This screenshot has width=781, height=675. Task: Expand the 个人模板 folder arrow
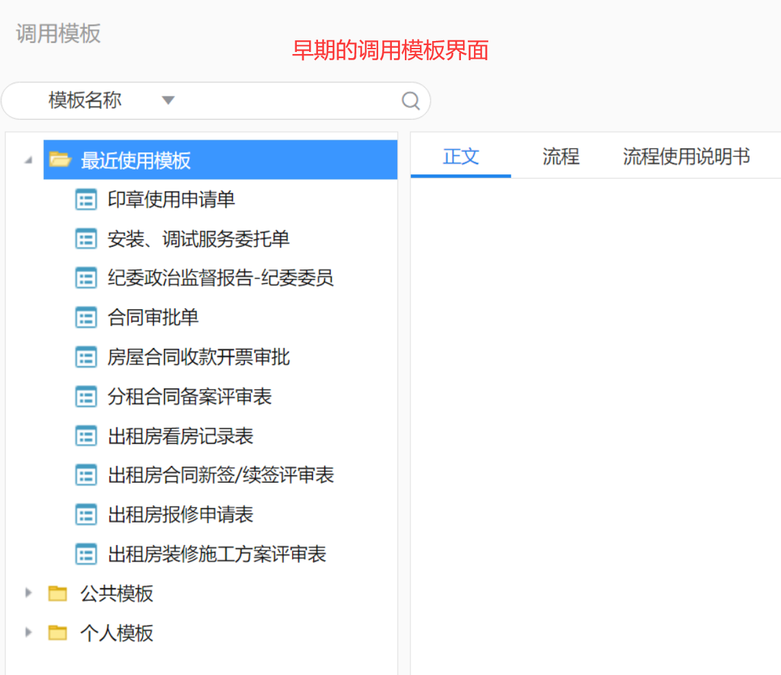click(x=28, y=633)
